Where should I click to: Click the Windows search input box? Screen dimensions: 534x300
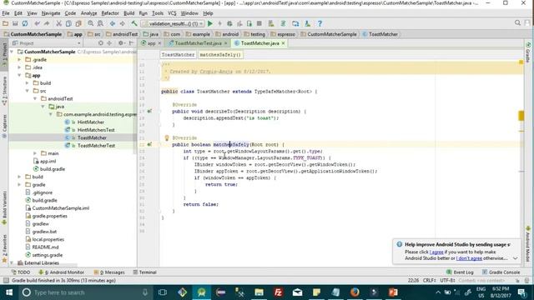[85, 292]
